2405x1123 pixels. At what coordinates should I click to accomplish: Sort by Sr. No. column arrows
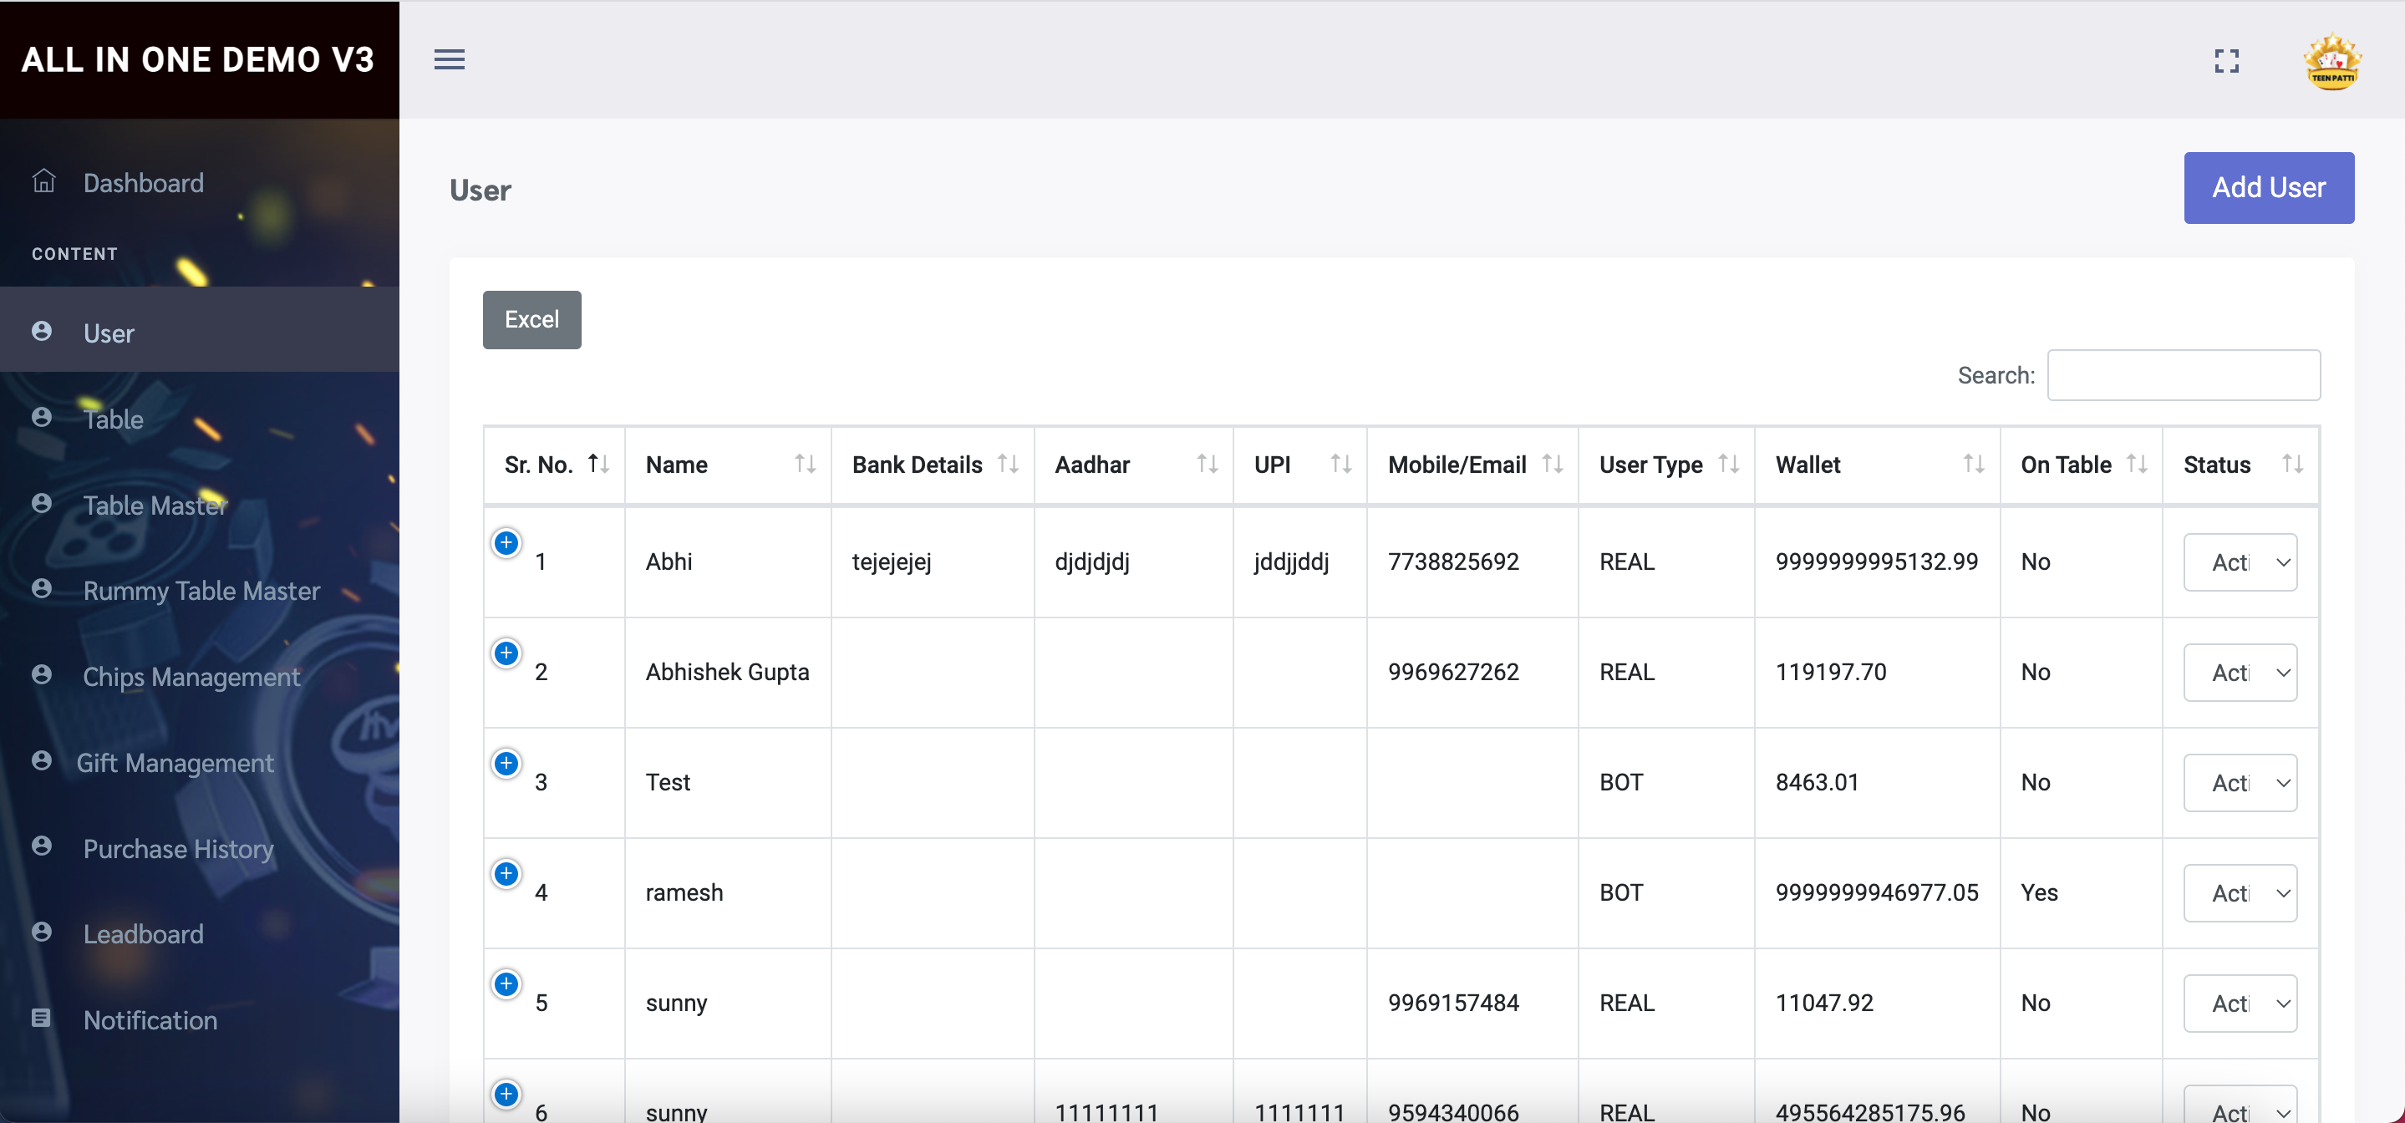tap(598, 464)
